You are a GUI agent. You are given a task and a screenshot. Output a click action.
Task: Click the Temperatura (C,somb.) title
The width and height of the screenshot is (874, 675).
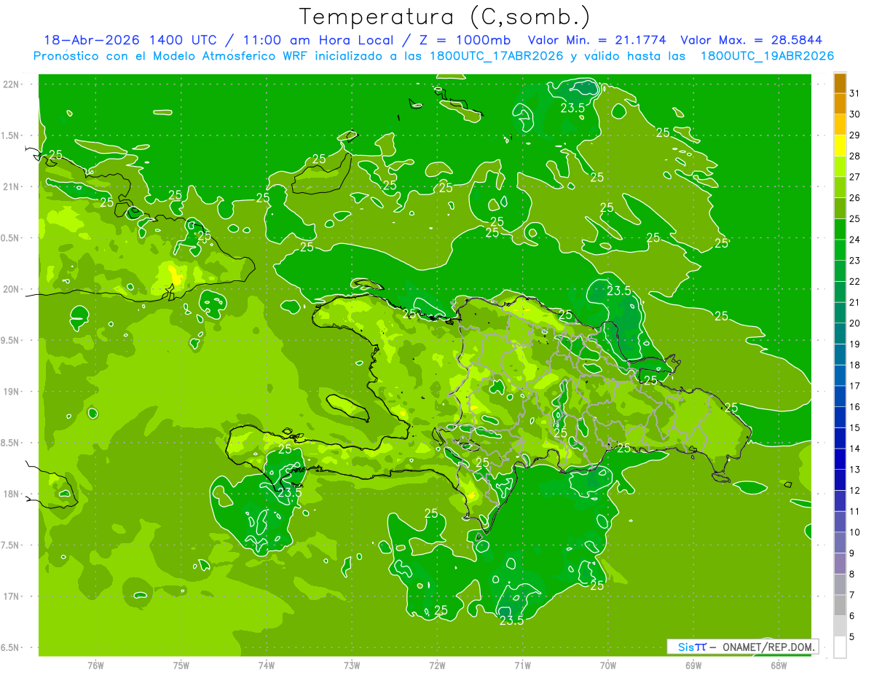pyautogui.click(x=444, y=17)
